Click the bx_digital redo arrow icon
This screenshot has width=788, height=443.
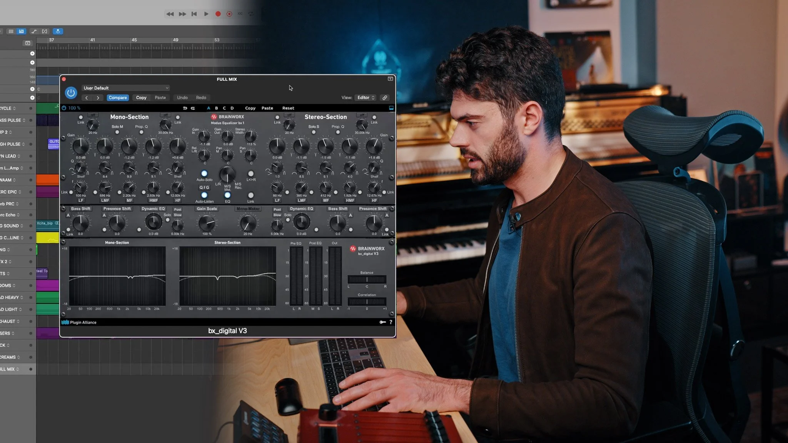193,108
